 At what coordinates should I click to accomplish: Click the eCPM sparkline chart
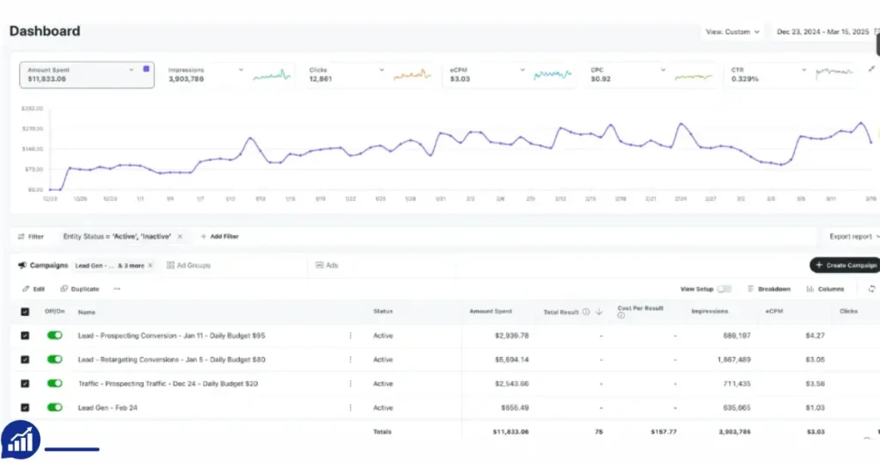pyautogui.click(x=553, y=75)
